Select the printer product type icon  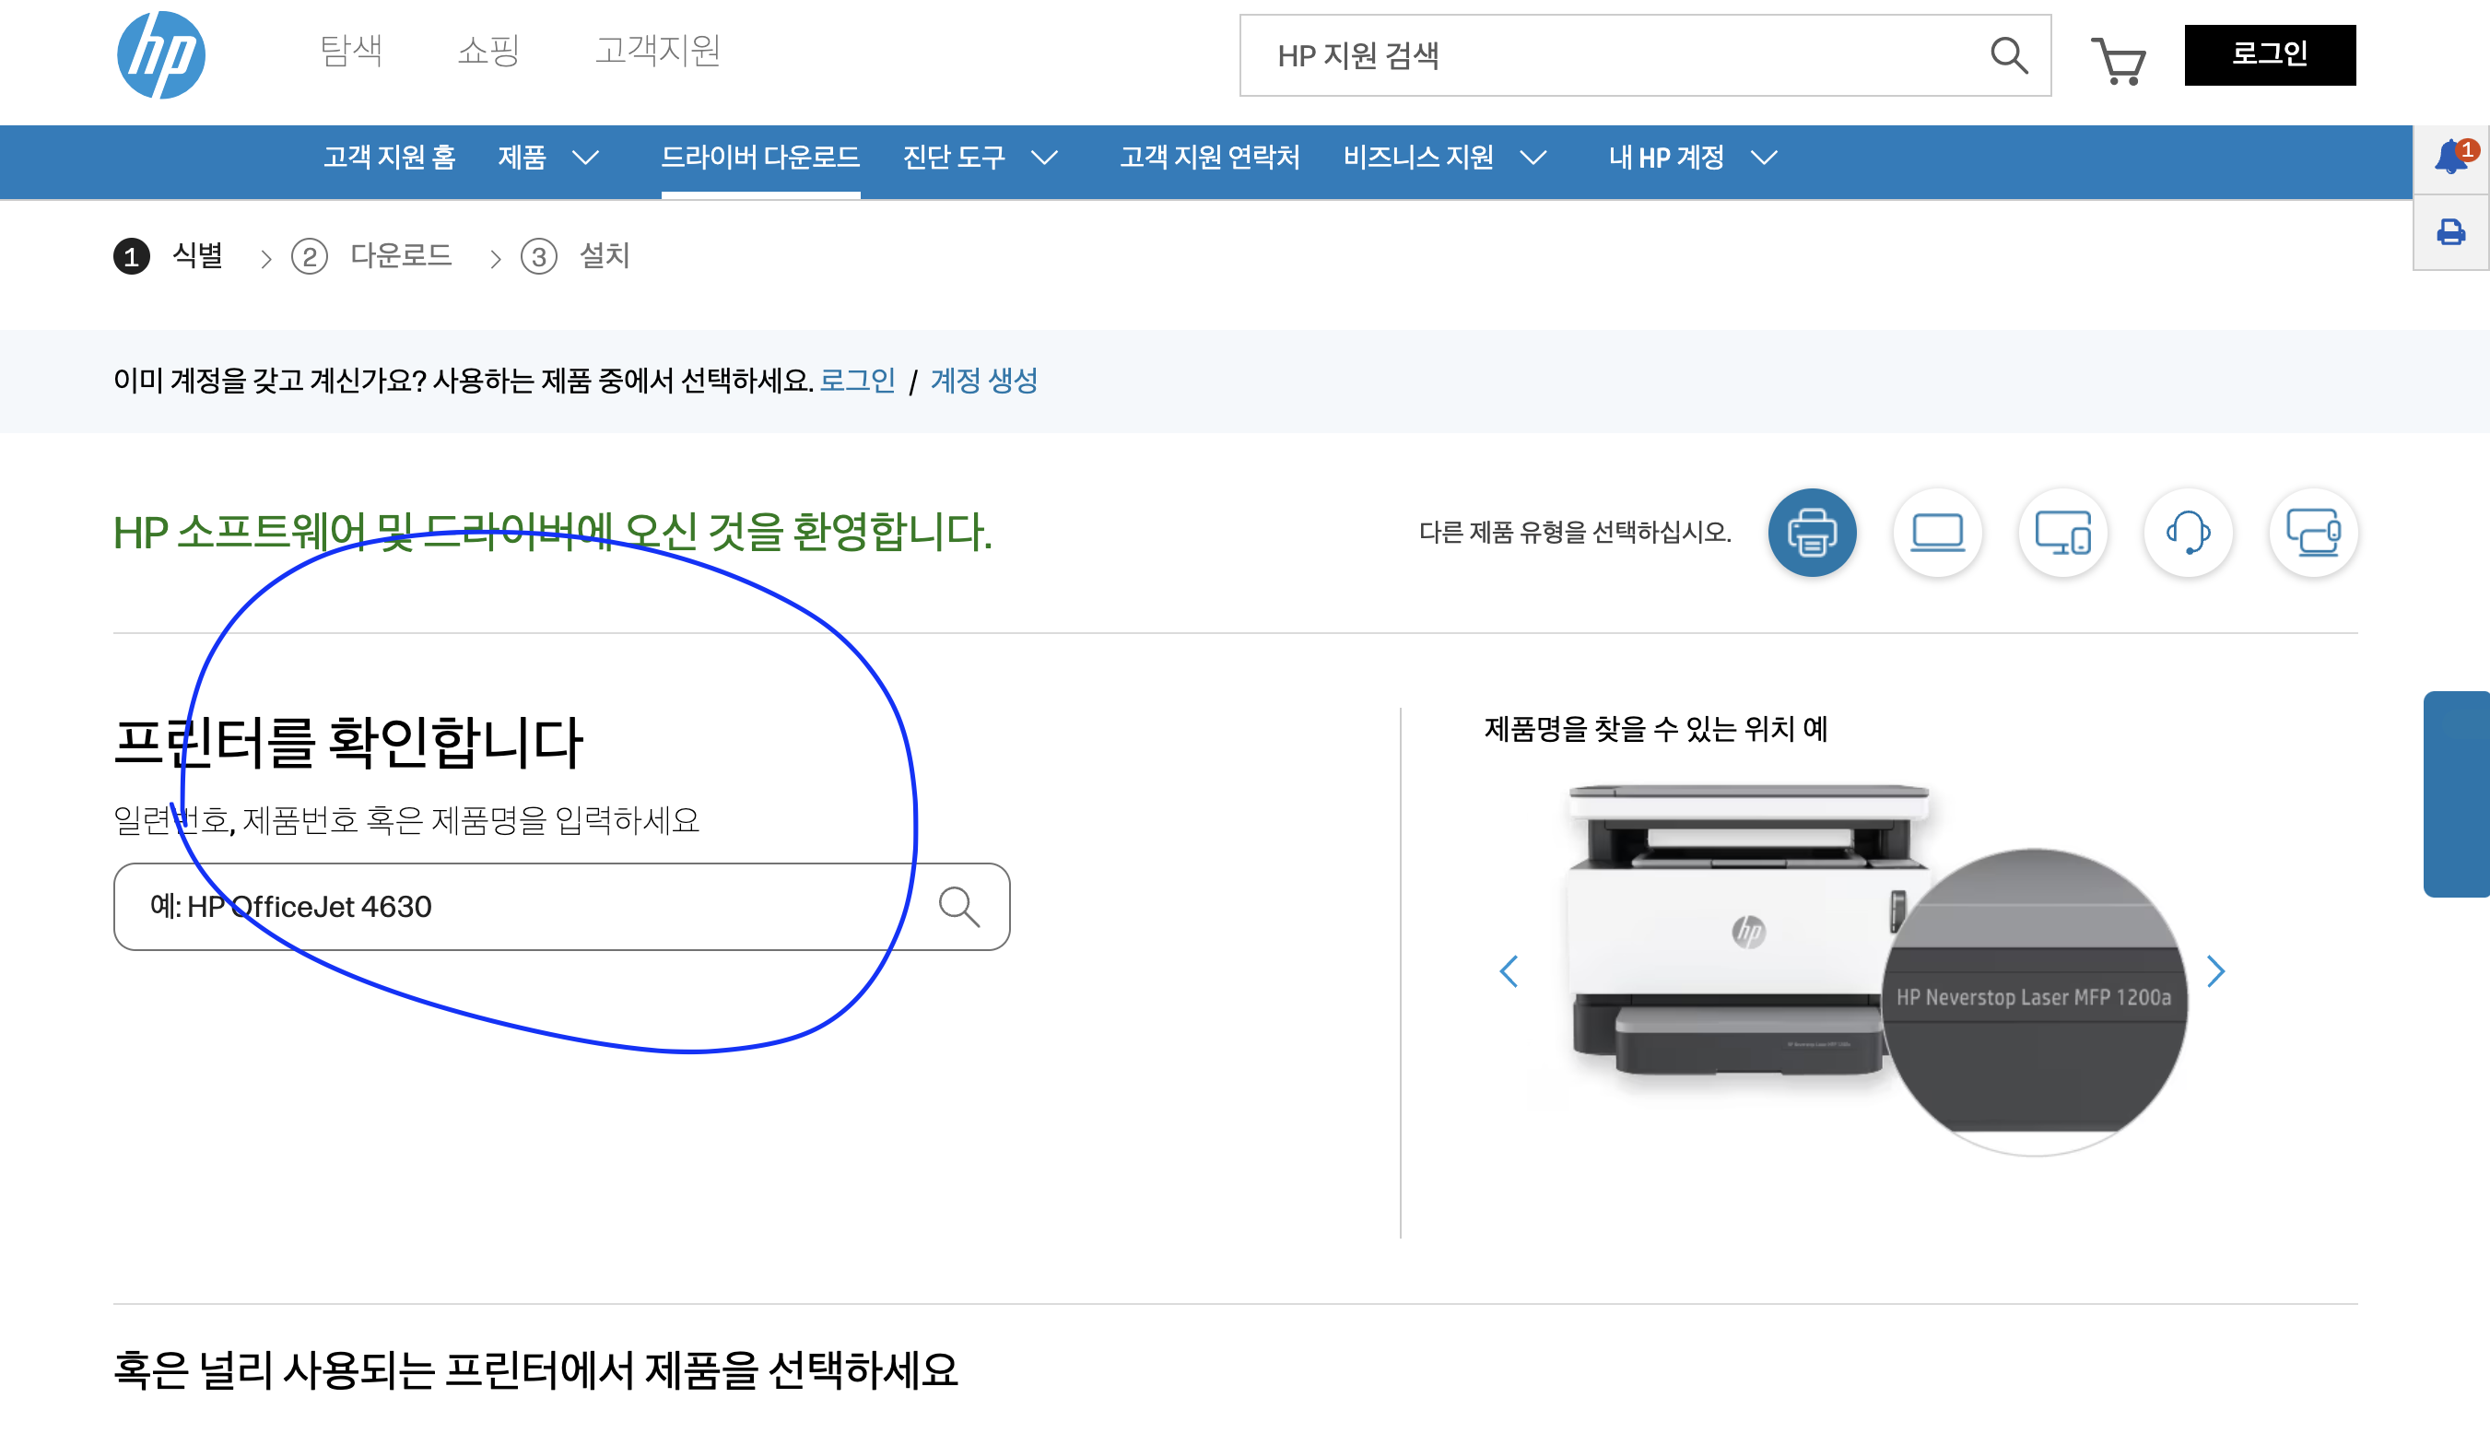click(x=1811, y=533)
